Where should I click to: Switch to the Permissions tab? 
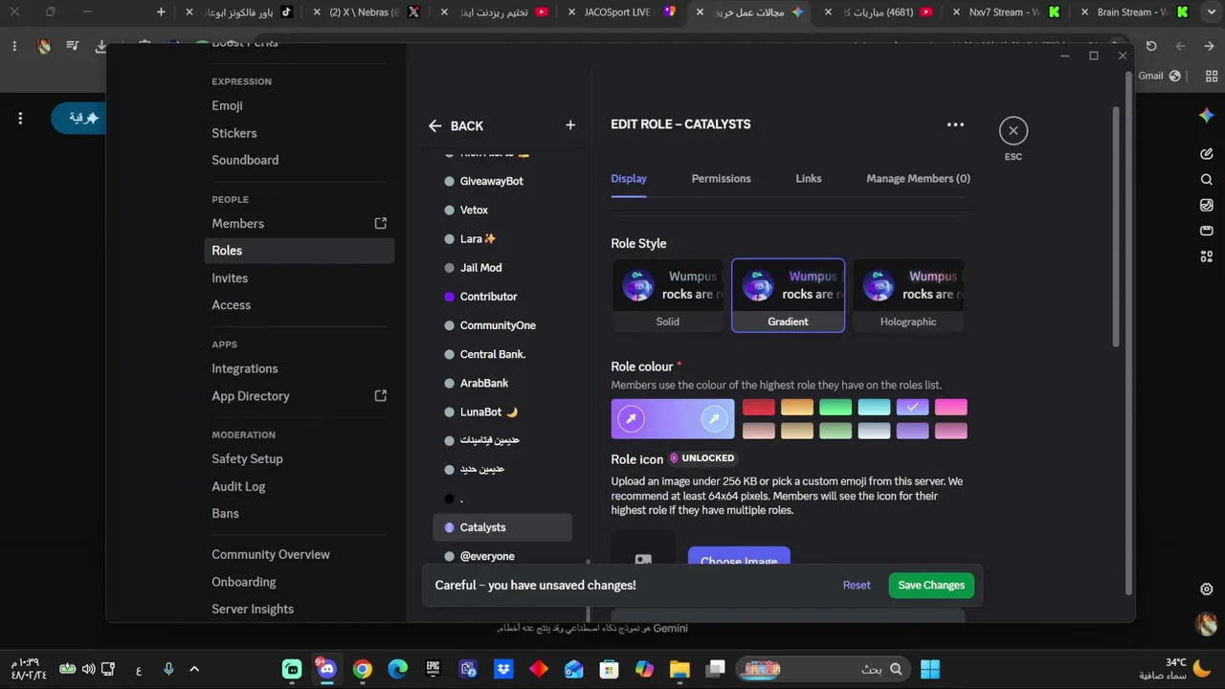(722, 179)
